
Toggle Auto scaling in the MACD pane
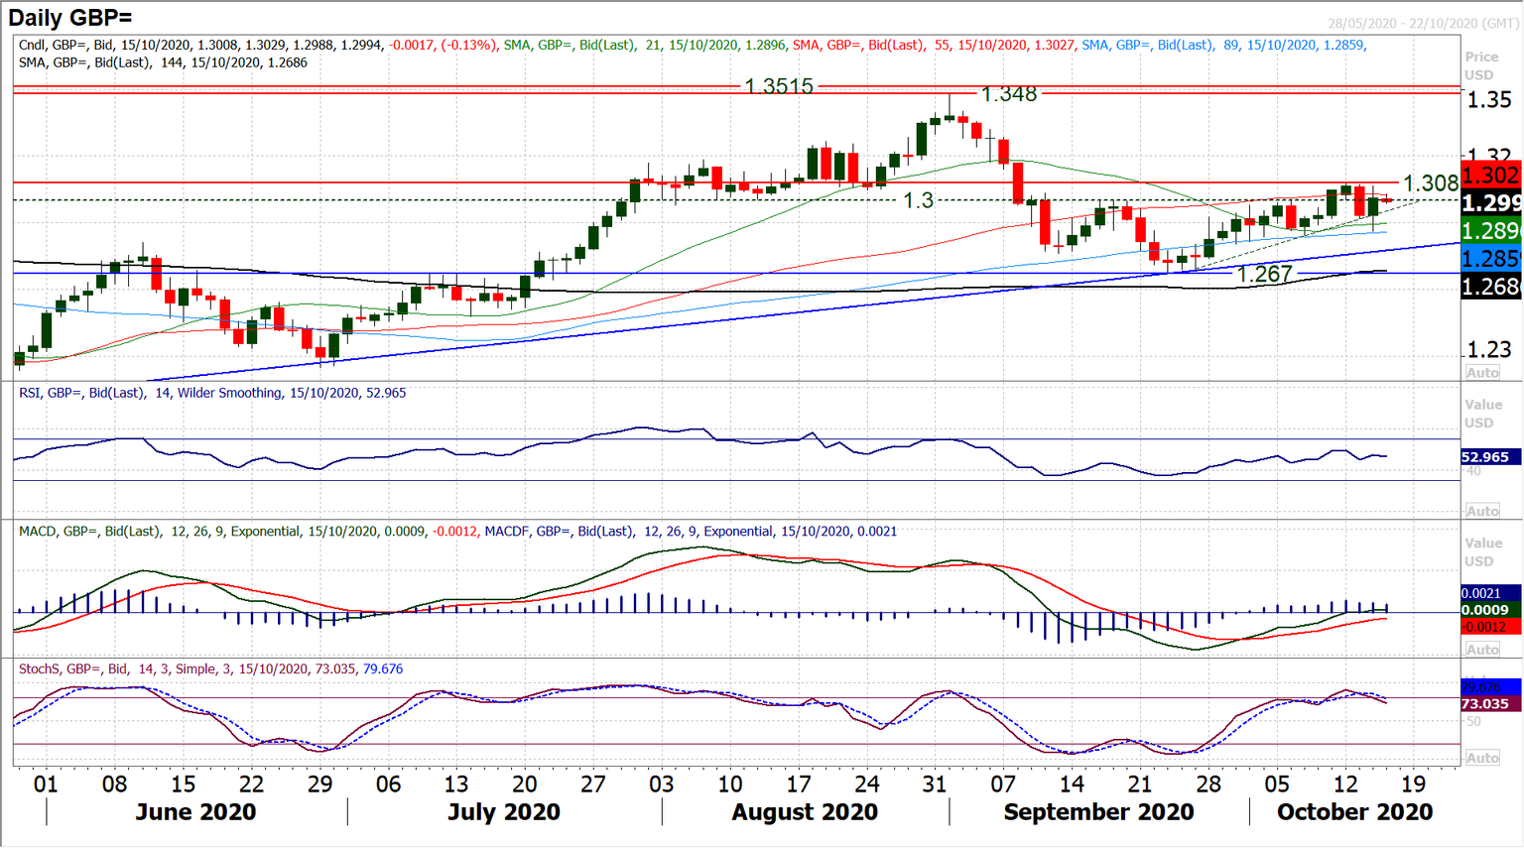click(x=1480, y=648)
